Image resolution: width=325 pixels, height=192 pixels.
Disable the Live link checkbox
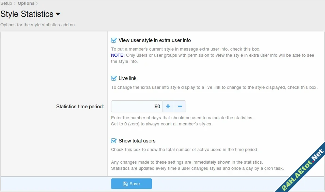(114, 78)
